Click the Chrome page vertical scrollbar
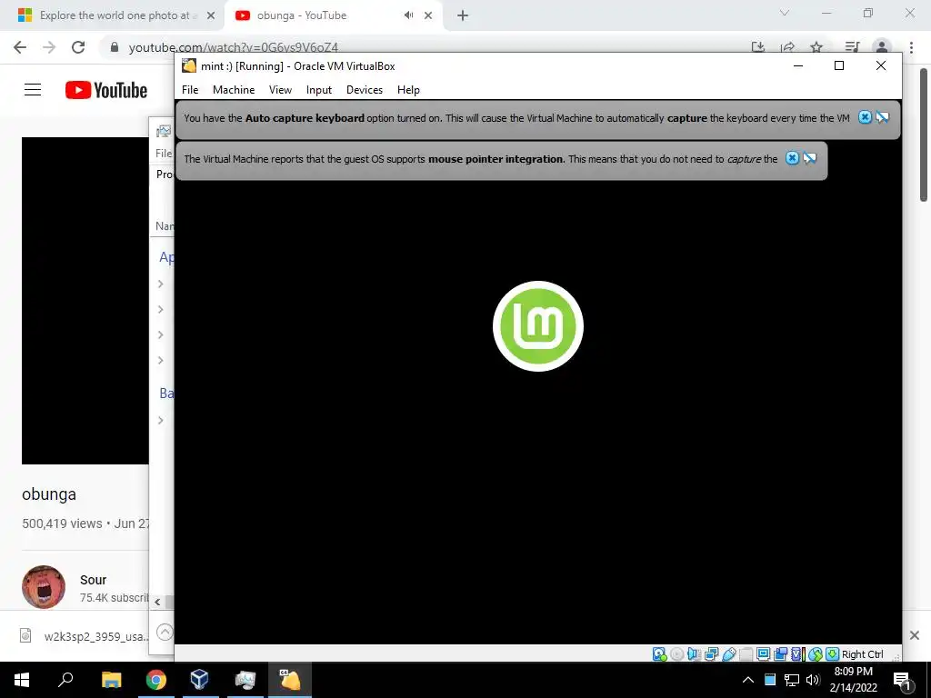The image size is (931, 698). coord(924,135)
